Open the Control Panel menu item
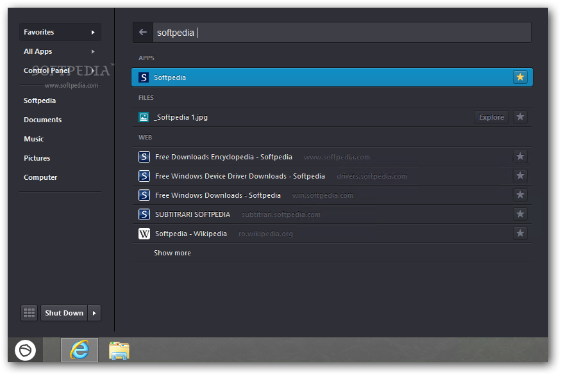Image resolution: width=561 pixels, height=375 pixels. [x=60, y=71]
